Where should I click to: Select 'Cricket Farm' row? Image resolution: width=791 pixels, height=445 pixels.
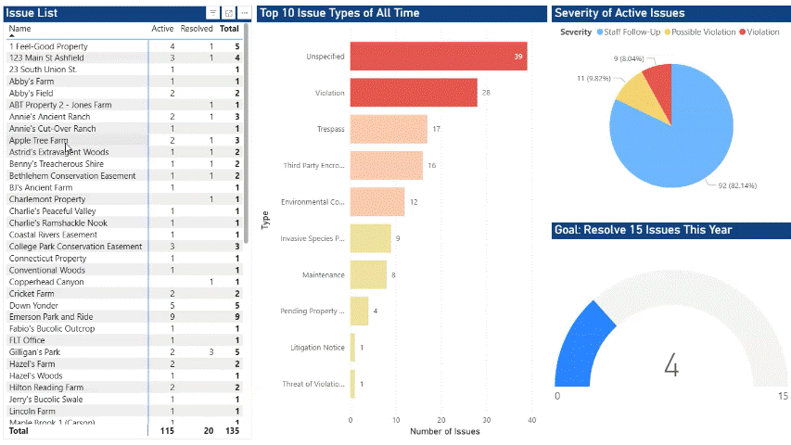coord(124,294)
